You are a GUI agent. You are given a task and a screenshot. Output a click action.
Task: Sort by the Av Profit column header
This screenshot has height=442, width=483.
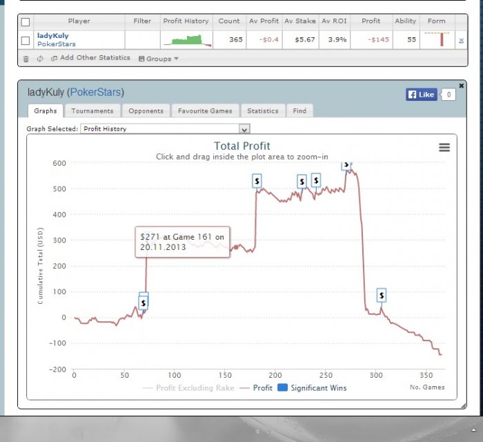click(x=264, y=21)
